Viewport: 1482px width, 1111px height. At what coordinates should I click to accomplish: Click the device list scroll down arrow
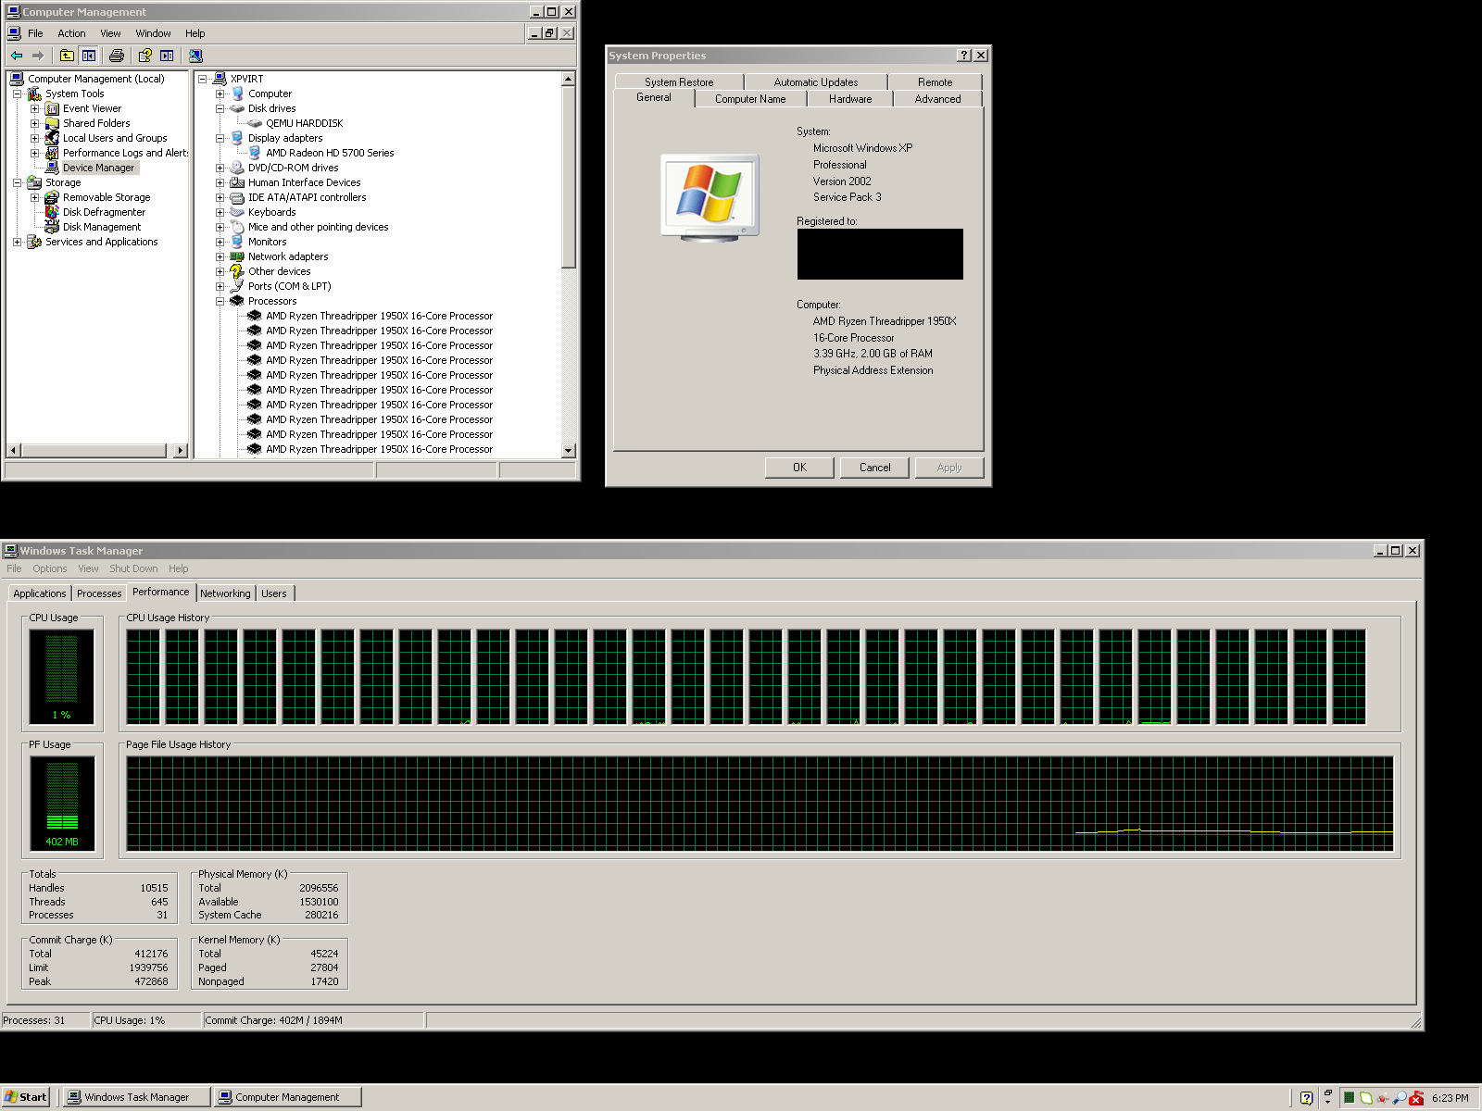pyautogui.click(x=569, y=450)
